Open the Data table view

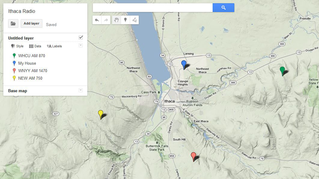click(x=35, y=46)
